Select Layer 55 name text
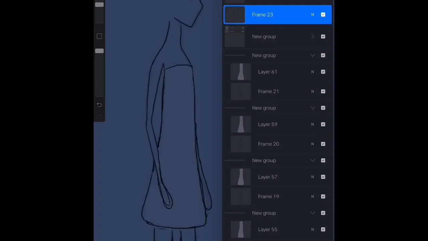The image size is (428, 241). click(x=267, y=229)
